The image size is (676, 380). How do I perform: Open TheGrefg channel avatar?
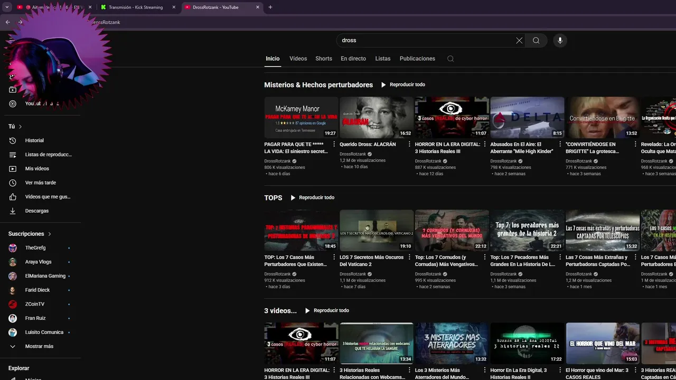[13, 248]
